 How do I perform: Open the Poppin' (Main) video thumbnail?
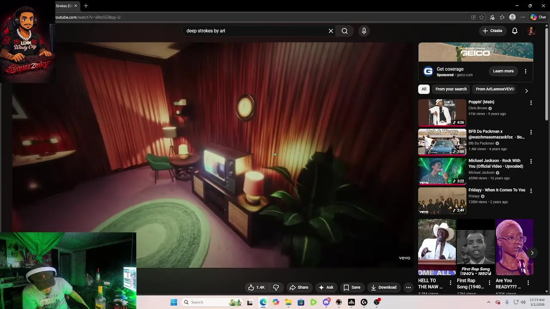click(442, 112)
